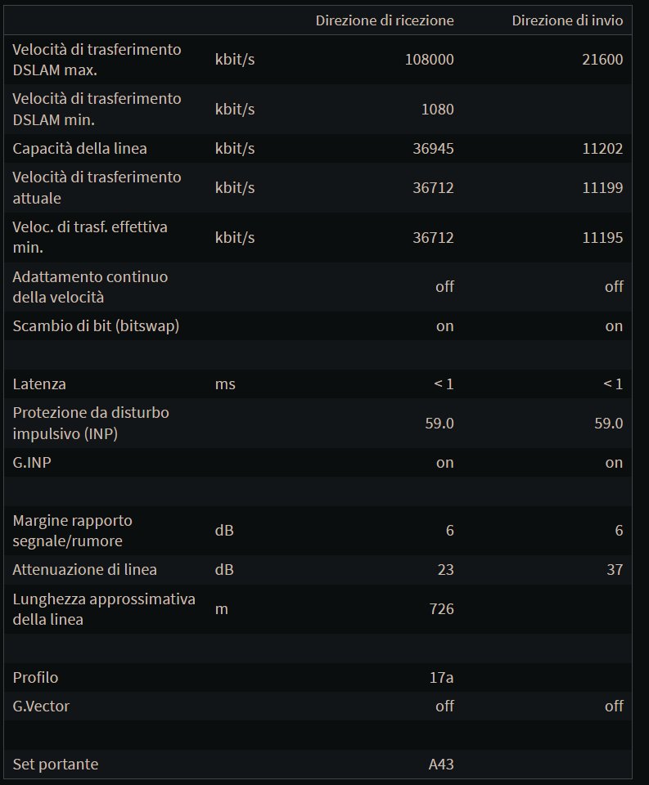Click the Profilo value 17a
The width and height of the screenshot is (649, 785).
point(441,678)
